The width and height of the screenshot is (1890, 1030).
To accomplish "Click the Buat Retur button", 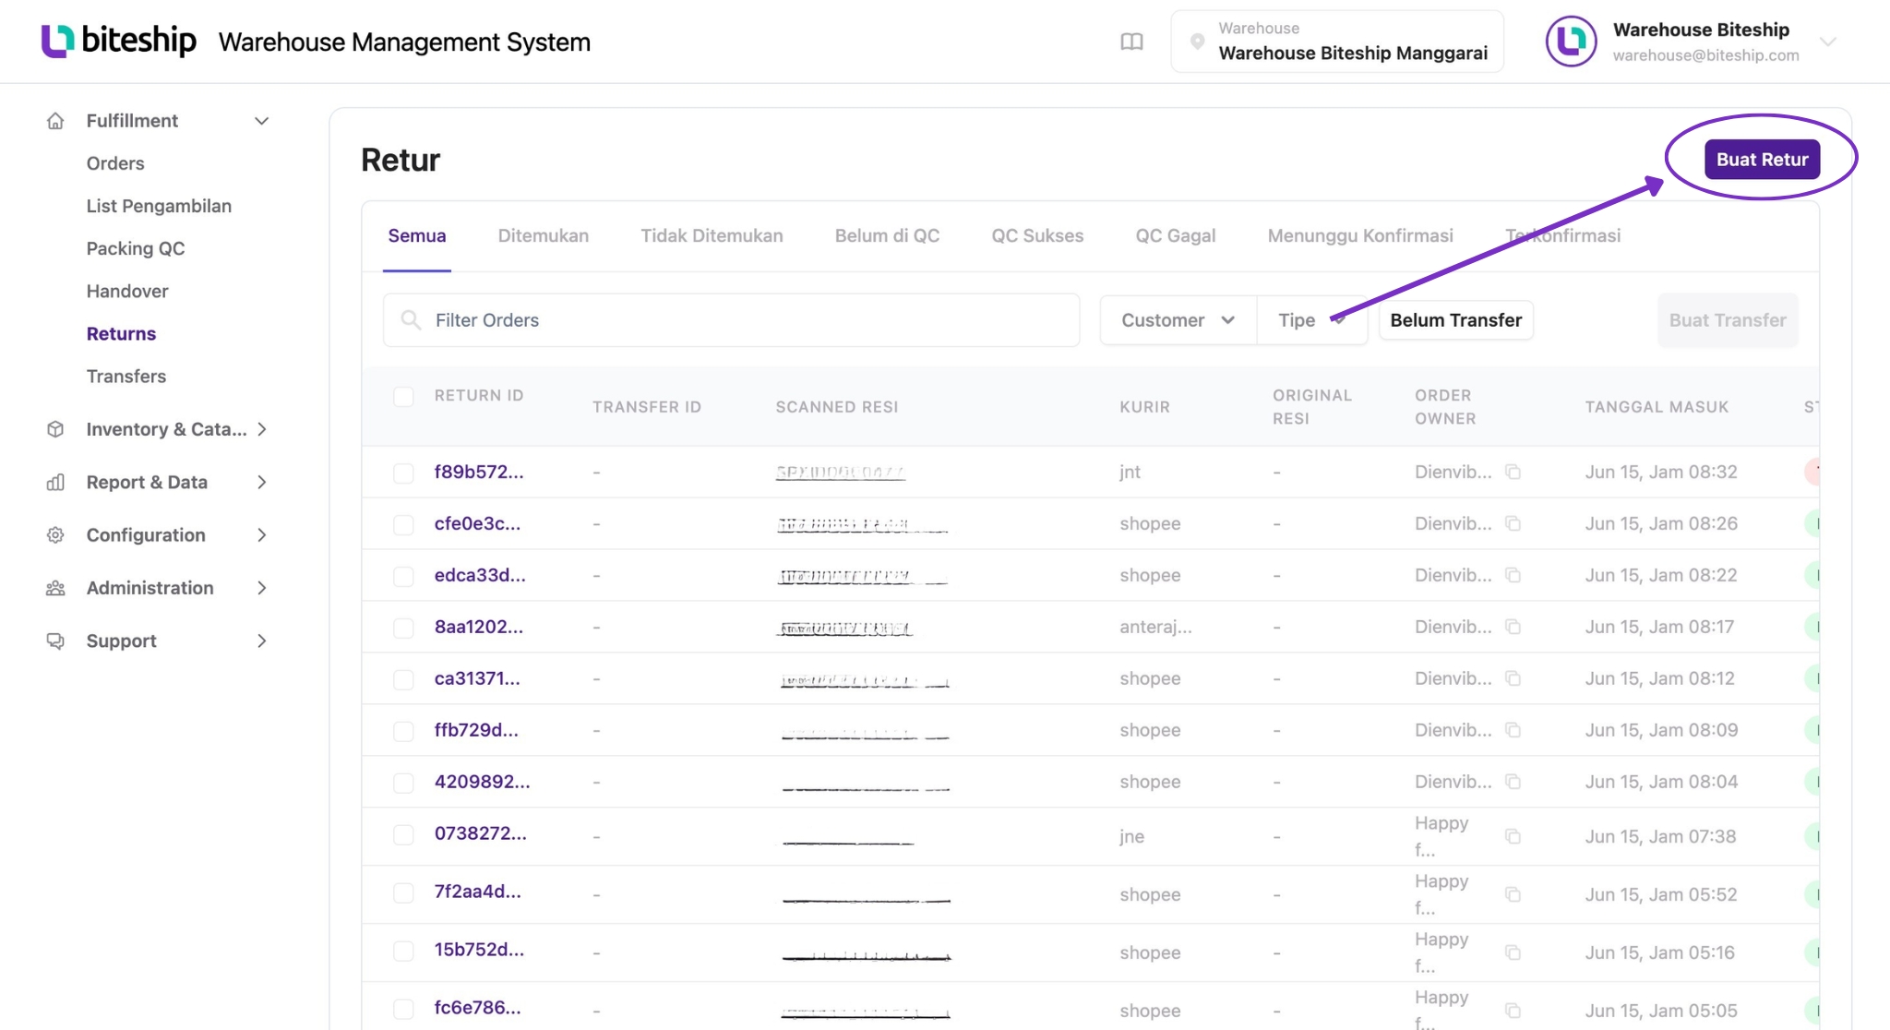I will point(1762,159).
